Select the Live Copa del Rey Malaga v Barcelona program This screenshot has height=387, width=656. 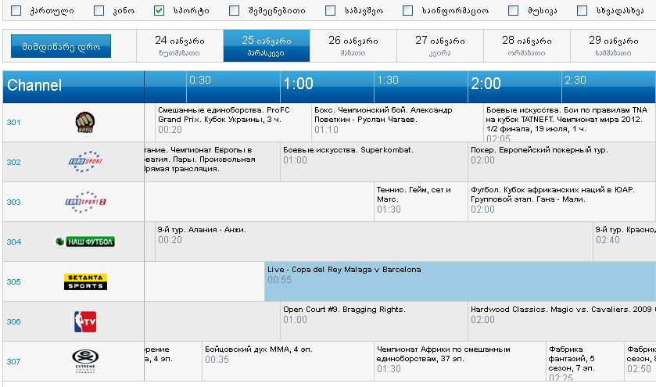[x=460, y=281]
